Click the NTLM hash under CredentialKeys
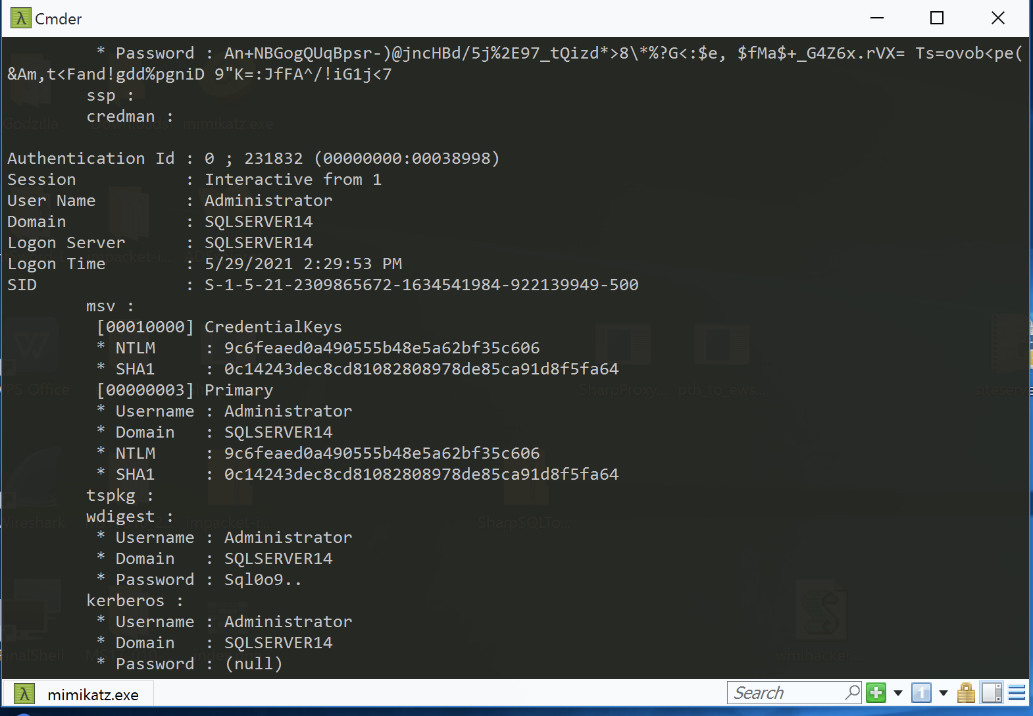 382,348
